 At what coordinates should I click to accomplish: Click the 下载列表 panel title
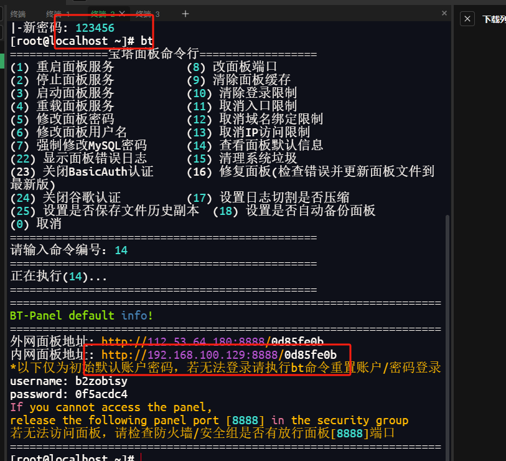[495, 19]
